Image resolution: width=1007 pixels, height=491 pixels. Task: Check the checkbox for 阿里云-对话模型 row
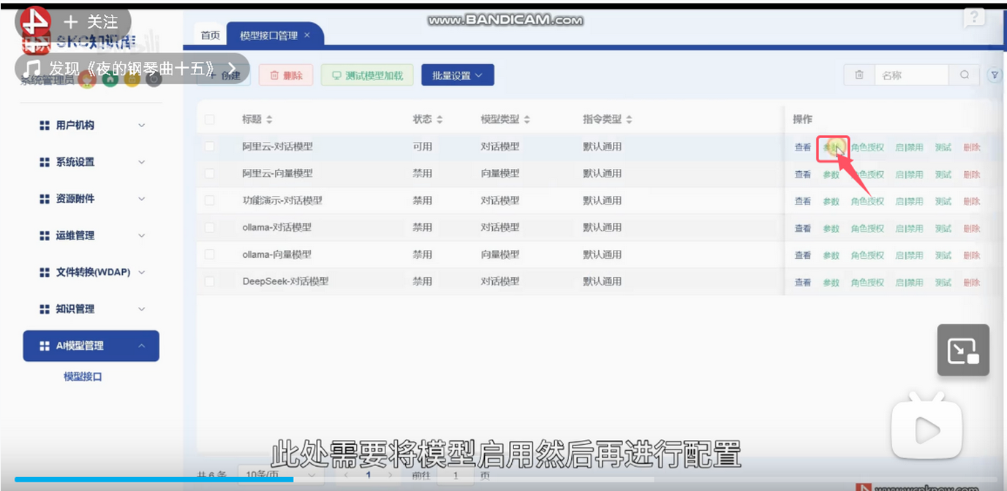pyautogui.click(x=209, y=146)
